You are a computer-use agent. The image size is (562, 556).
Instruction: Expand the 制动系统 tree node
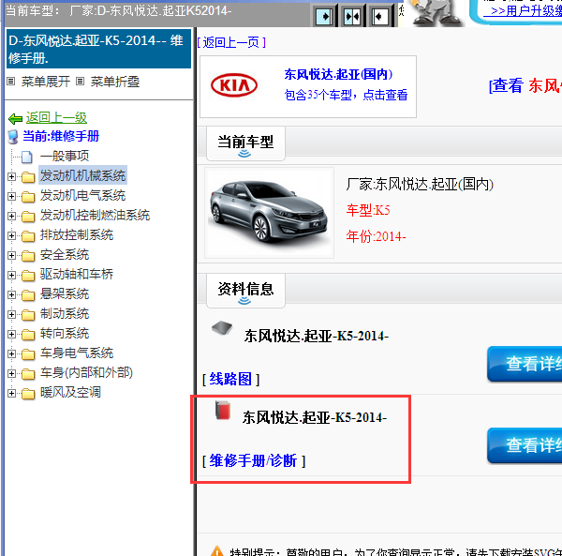click(11, 315)
